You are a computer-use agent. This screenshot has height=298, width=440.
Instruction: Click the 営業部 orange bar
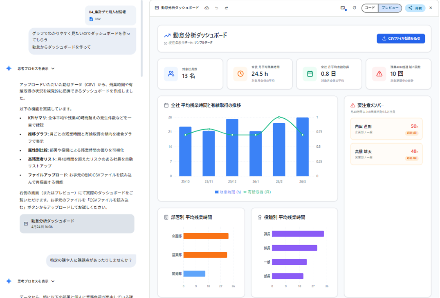click(205, 255)
